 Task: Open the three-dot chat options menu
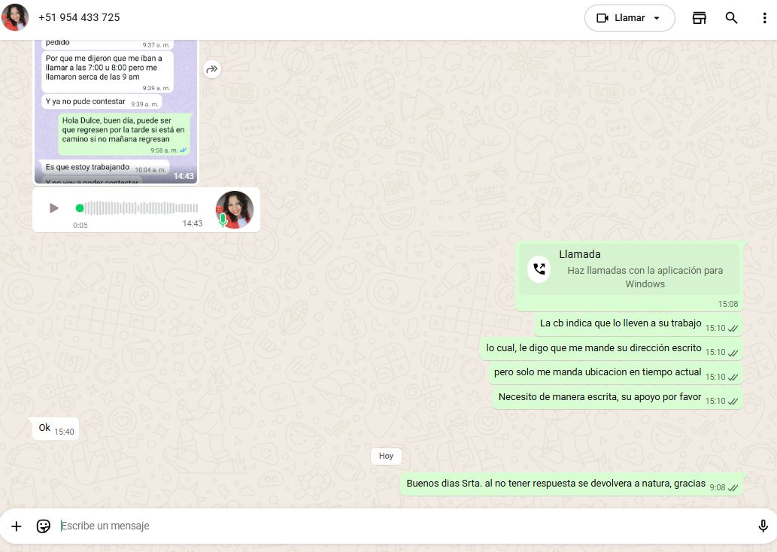point(764,18)
